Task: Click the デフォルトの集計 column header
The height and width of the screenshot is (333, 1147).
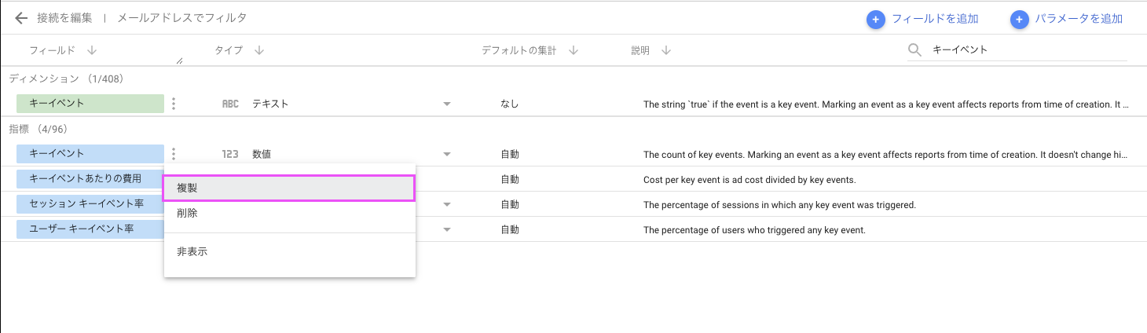Action: coord(519,50)
